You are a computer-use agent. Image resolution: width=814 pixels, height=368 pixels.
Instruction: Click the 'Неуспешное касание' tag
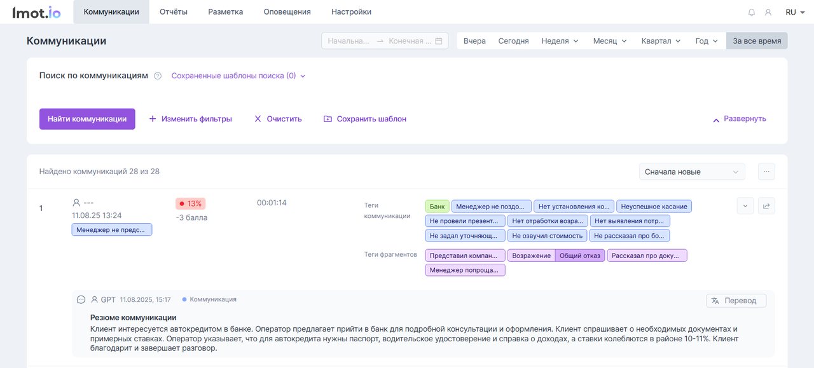654,207
